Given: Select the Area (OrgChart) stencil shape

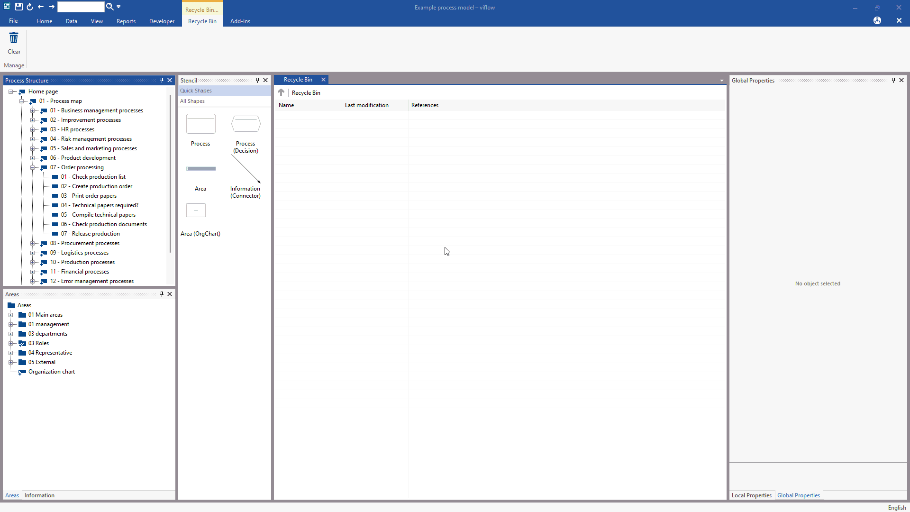Looking at the screenshot, I should (x=196, y=210).
